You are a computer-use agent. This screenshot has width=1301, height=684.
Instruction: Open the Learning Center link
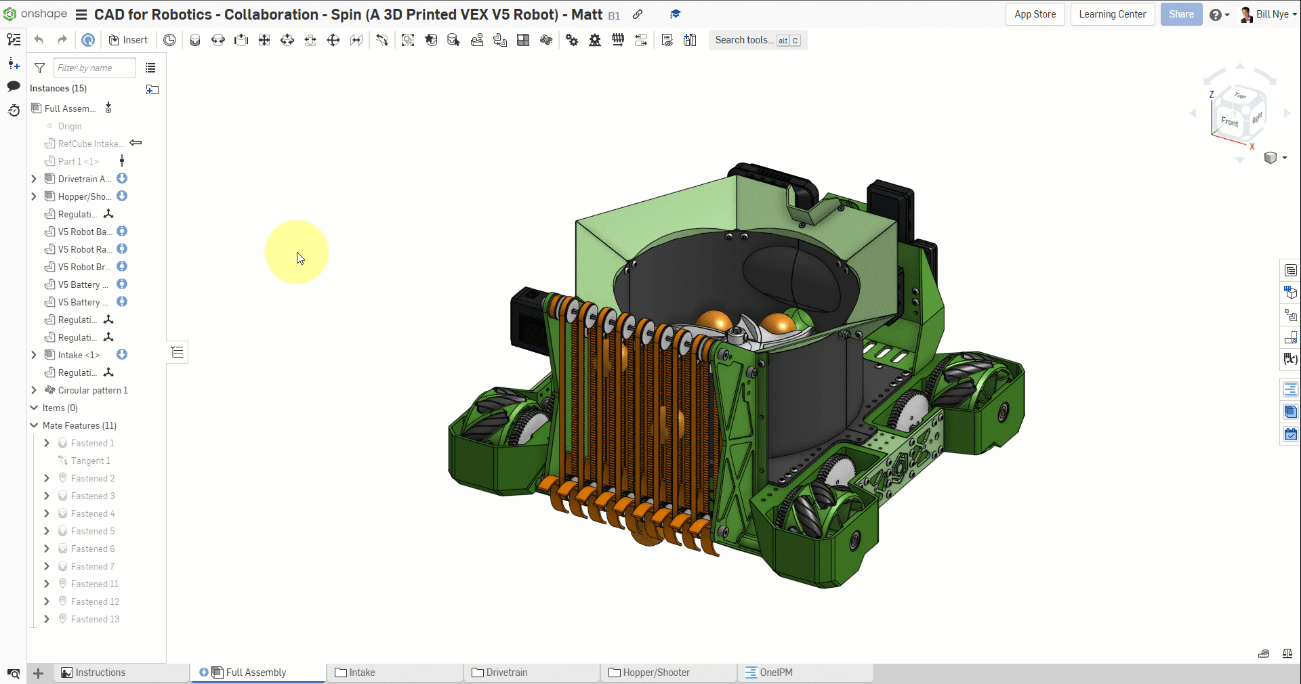point(1112,14)
